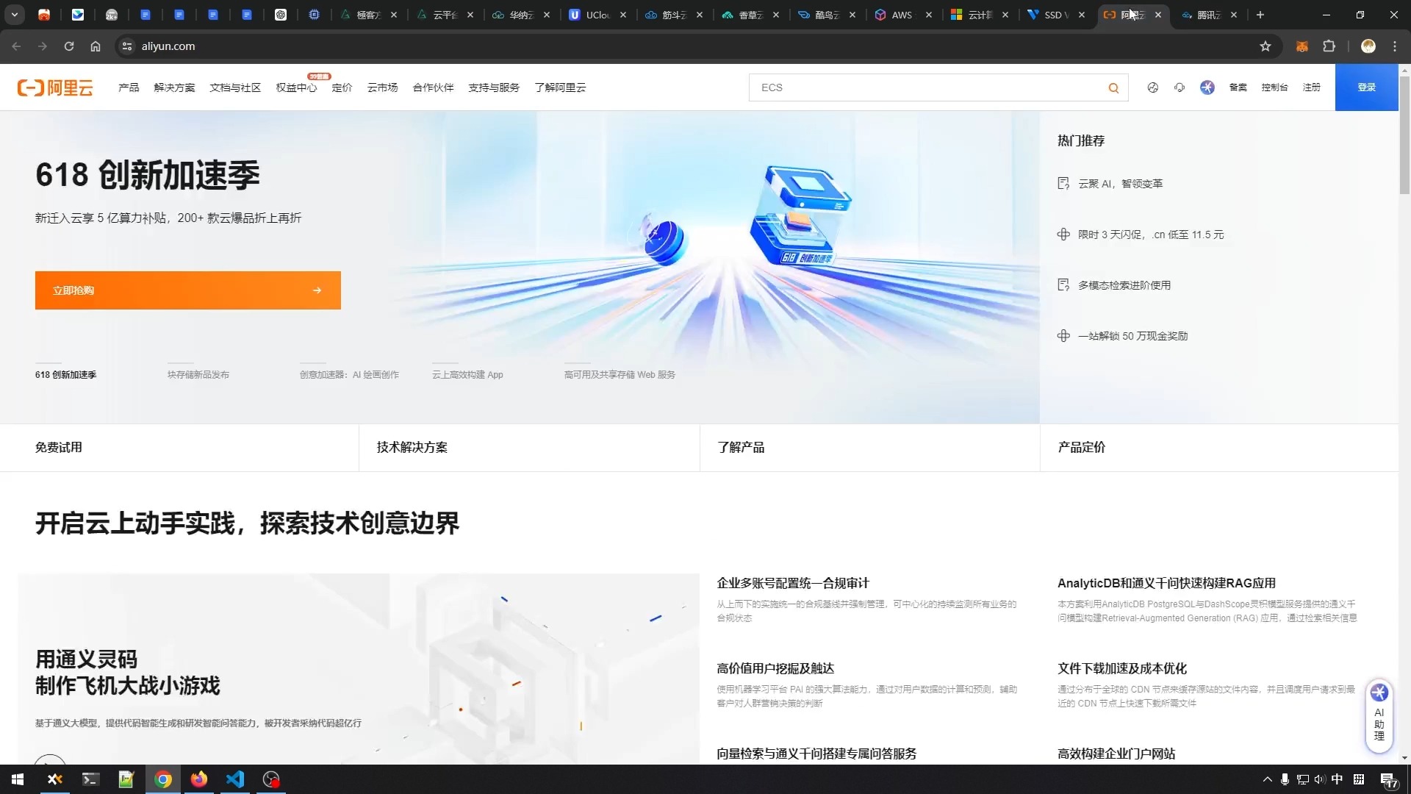1411x794 pixels.
Task: Select the 高可用及共享存储 Web 服务 slide
Action: tap(620, 375)
